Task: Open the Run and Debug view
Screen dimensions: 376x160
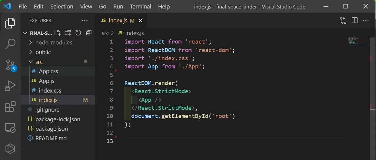Action: (x=10, y=86)
